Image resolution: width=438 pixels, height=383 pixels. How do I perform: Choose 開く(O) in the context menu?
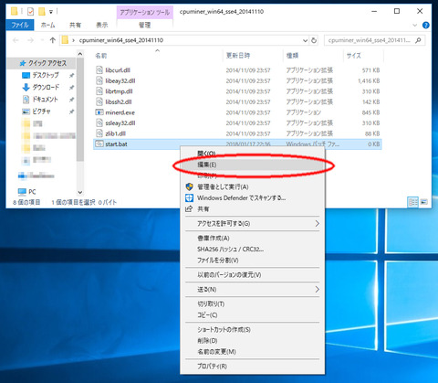point(253,154)
